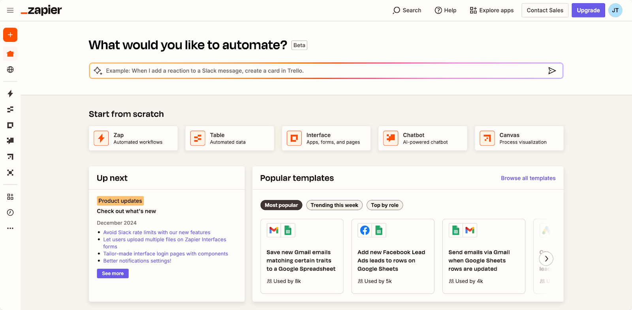
Task: Click 'Used by 4k' text
Action: (469, 281)
